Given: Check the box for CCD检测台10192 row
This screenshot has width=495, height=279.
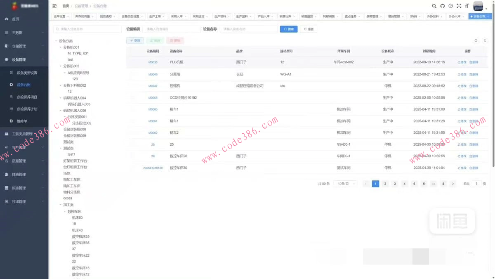Looking at the screenshot, I should pos(133,98).
